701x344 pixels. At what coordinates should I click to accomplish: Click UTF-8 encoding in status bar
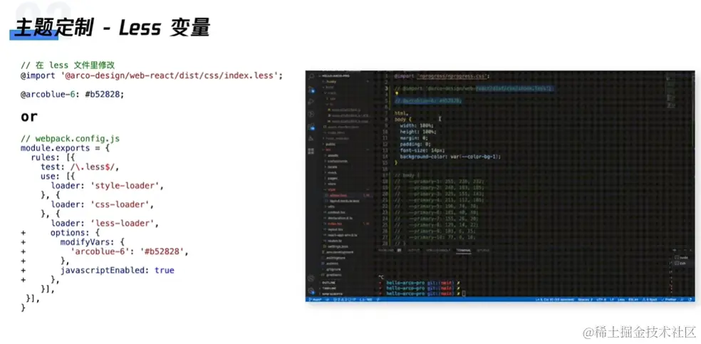click(x=601, y=300)
